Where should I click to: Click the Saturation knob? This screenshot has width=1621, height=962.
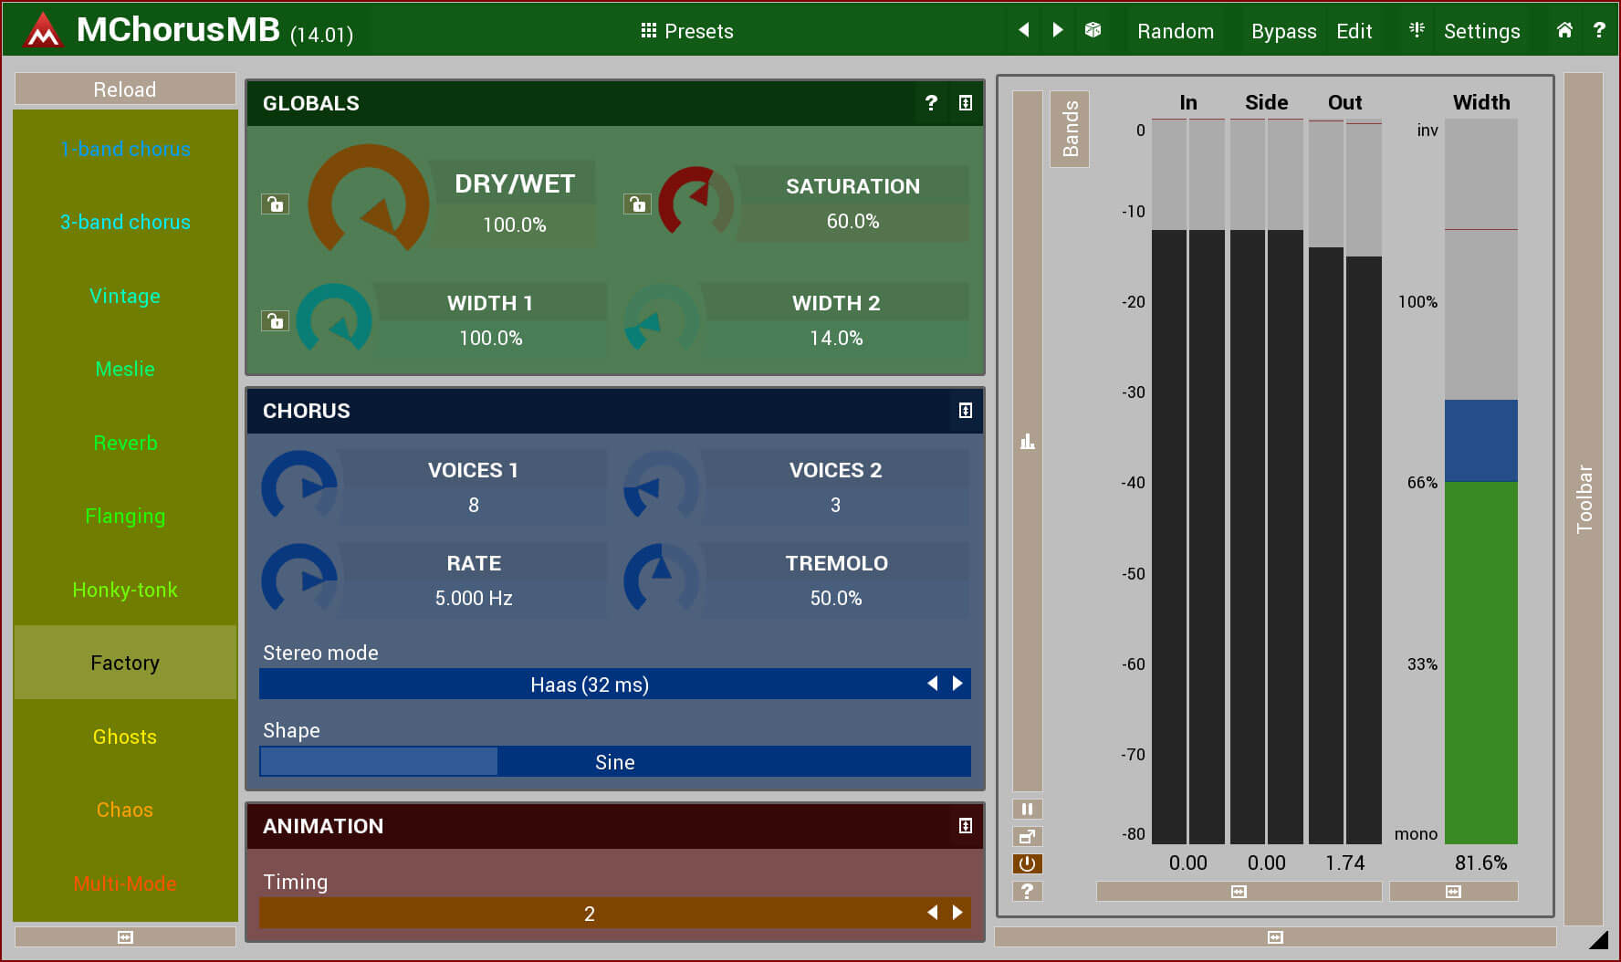click(695, 201)
